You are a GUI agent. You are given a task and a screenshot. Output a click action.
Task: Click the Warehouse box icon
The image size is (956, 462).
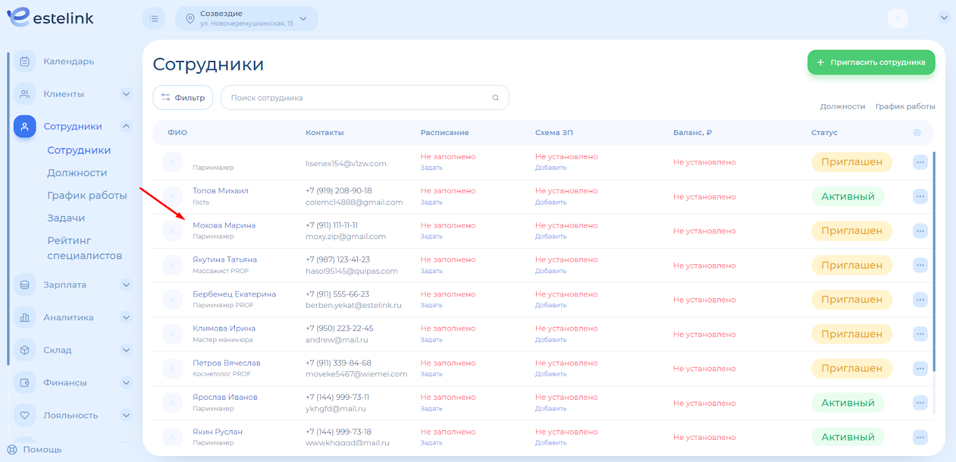click(x=24, y=350)
